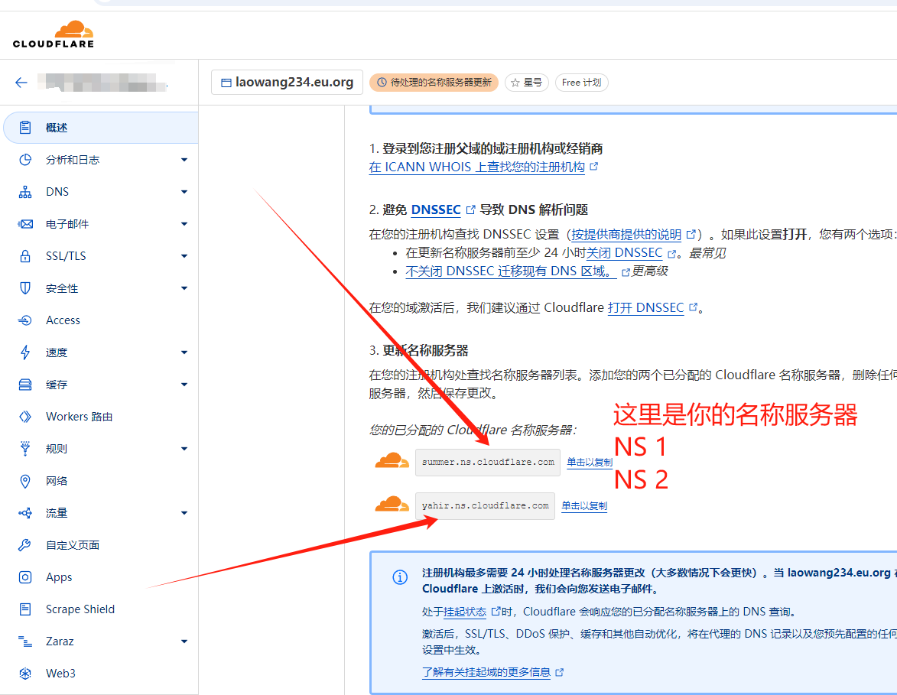Expand the Analytics and Logs section
The image size is (897, 695).
point(184,160)
